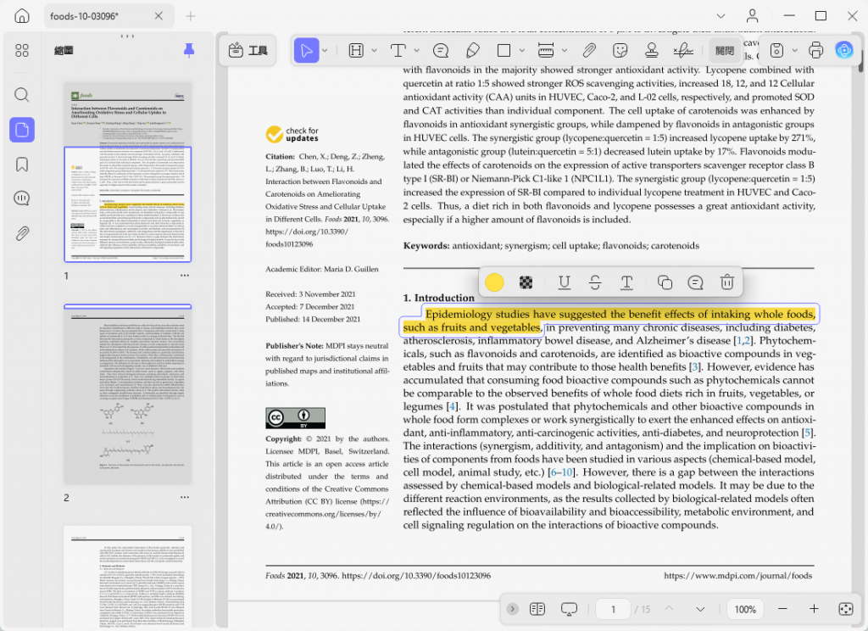This screenshot has width=868, height=631.
Task: Open options menu for page 2 thumbnail
Action: 184,497
